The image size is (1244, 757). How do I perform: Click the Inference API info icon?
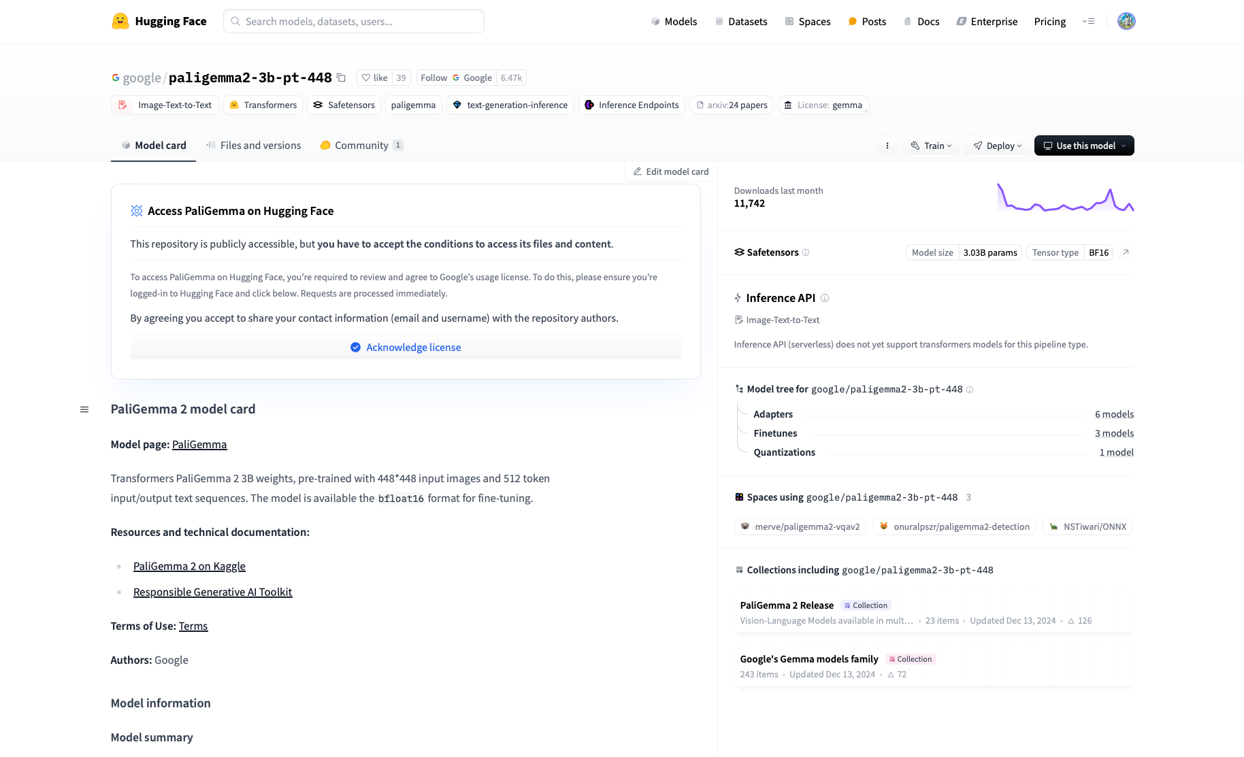(825, 298)
